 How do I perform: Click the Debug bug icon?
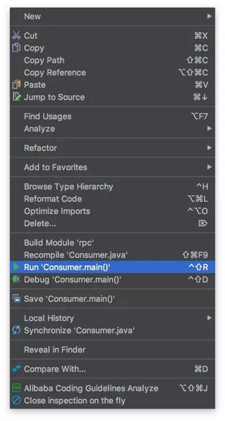click(x=16, y=279)
